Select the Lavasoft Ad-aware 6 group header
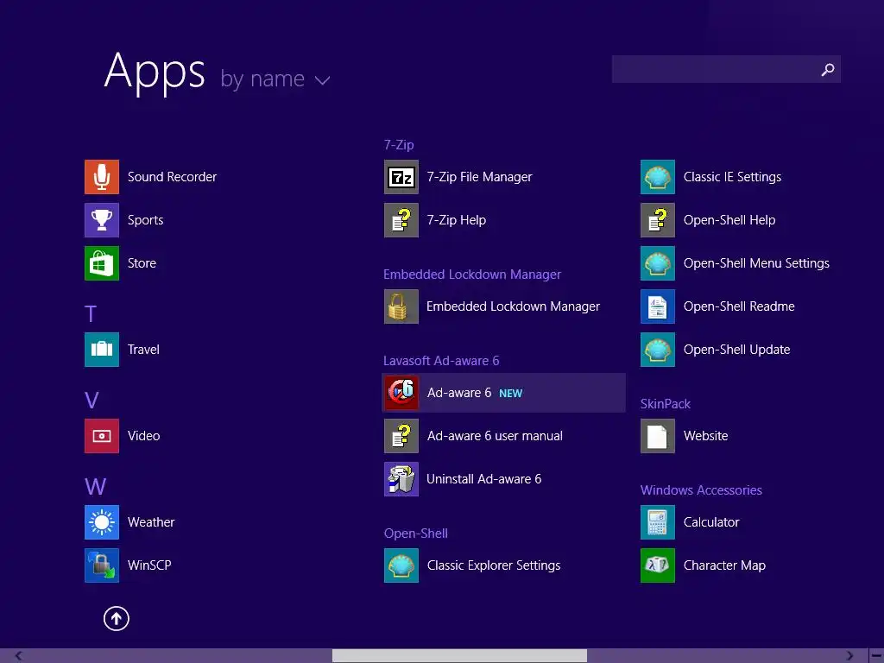This screenshot has width=884, height=663. click(441, 361)
